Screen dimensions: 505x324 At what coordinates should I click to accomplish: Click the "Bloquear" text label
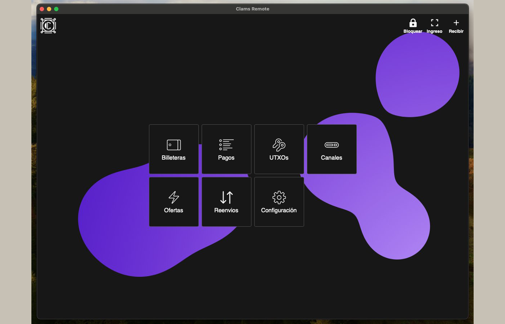[x=413, y=31]
